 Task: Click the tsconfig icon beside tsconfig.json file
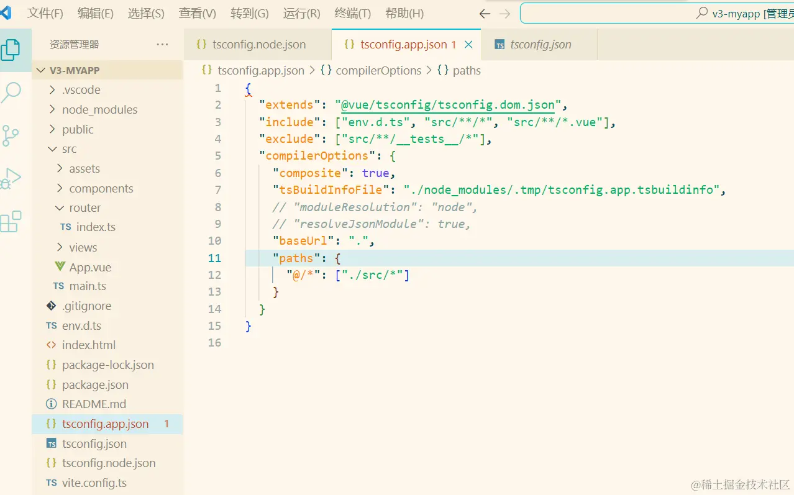[52, 443]
